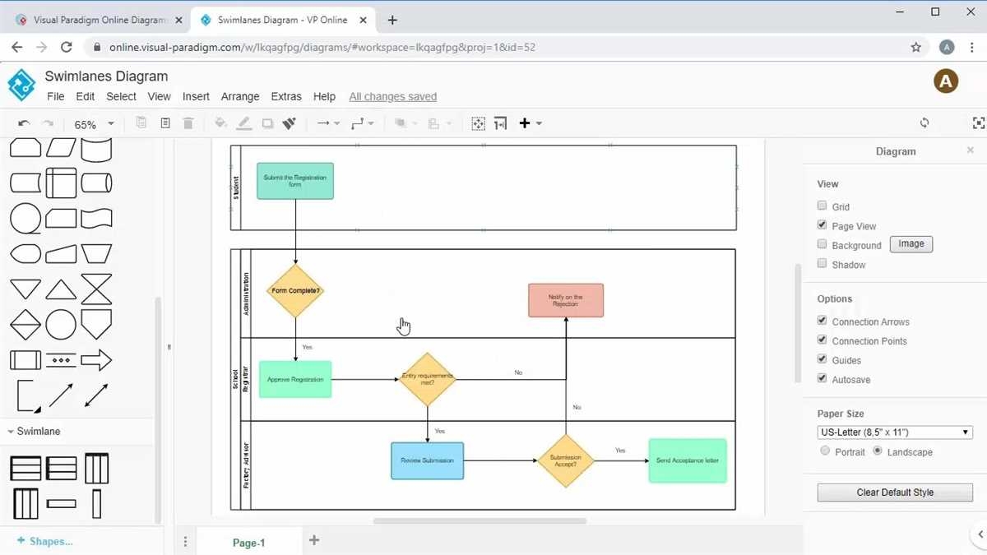Select the Delete tool in the toolbar
This screenshot has height=555, width=987.
(x=188, y=123)
